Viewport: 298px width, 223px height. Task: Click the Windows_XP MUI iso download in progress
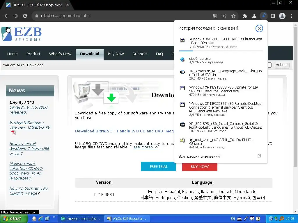(x=221, y=43)
